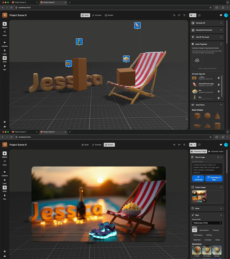Switch to the Generate Video tab
Image resolution: width=230 pixels, height=259 pixels.
(x=215, y=151)
